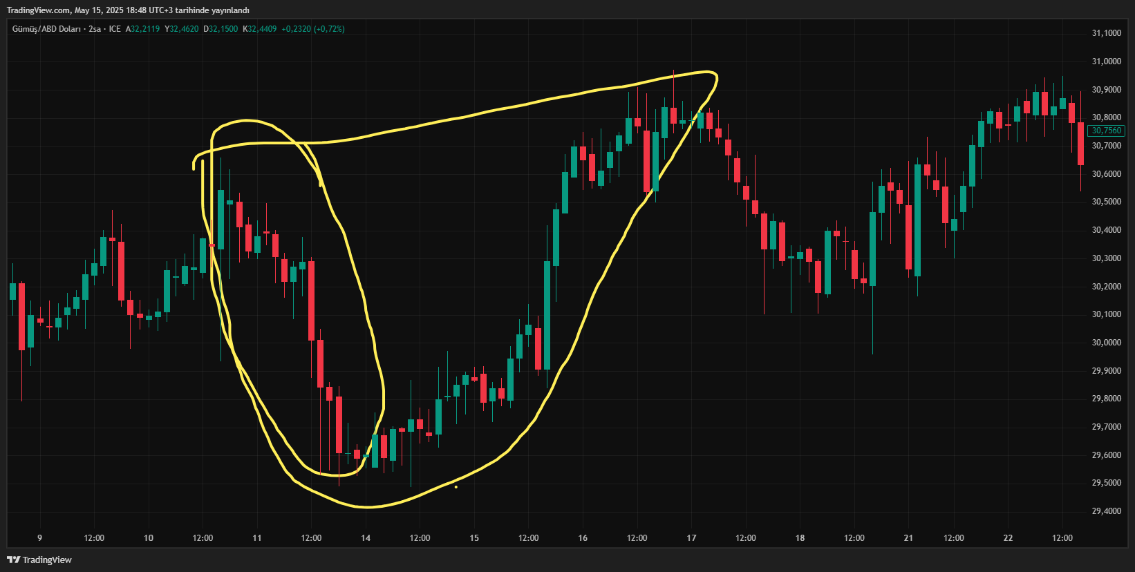Image resolution: width=1135 pixels, height=572 pixels.
Task: Click price axis label 30,6000
Action: (1107, 174)
